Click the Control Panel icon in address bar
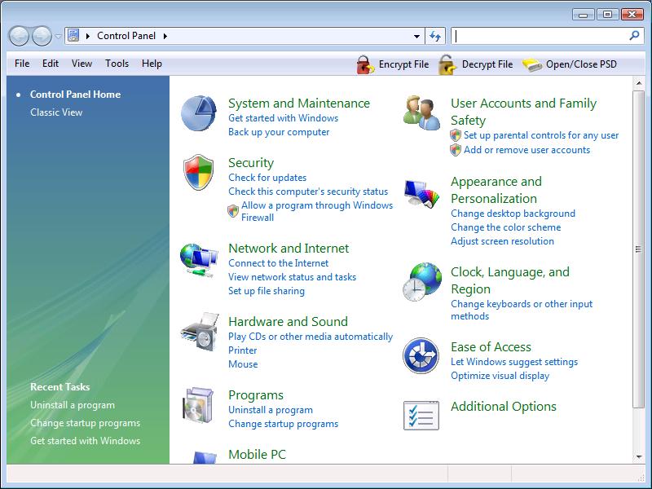 (x=73, y=36)
